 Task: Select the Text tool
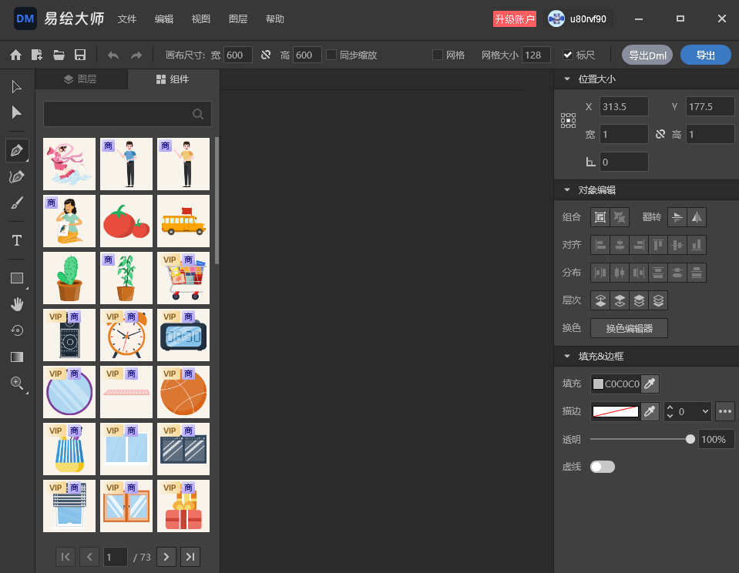(x=17, y=240)
